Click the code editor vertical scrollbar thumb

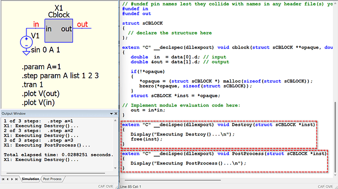335,137
